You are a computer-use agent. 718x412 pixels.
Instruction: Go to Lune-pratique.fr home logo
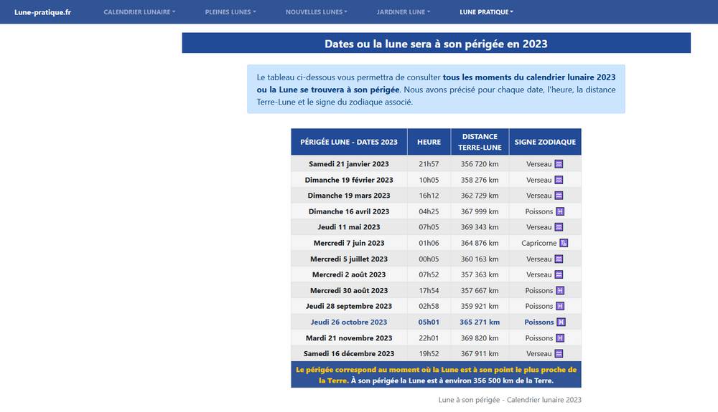tap(42, 12)
